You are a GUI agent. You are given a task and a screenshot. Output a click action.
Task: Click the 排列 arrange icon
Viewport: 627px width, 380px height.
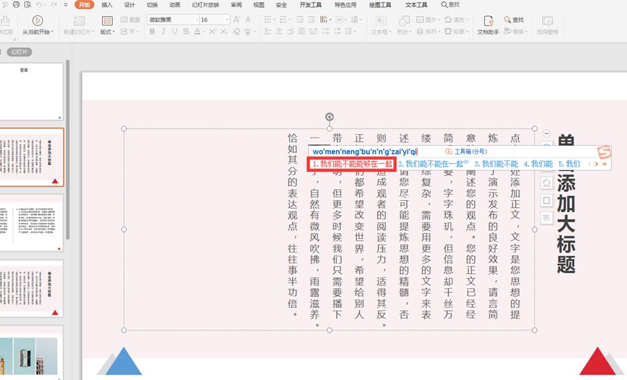pyautogui.click(x=420, y=31)
